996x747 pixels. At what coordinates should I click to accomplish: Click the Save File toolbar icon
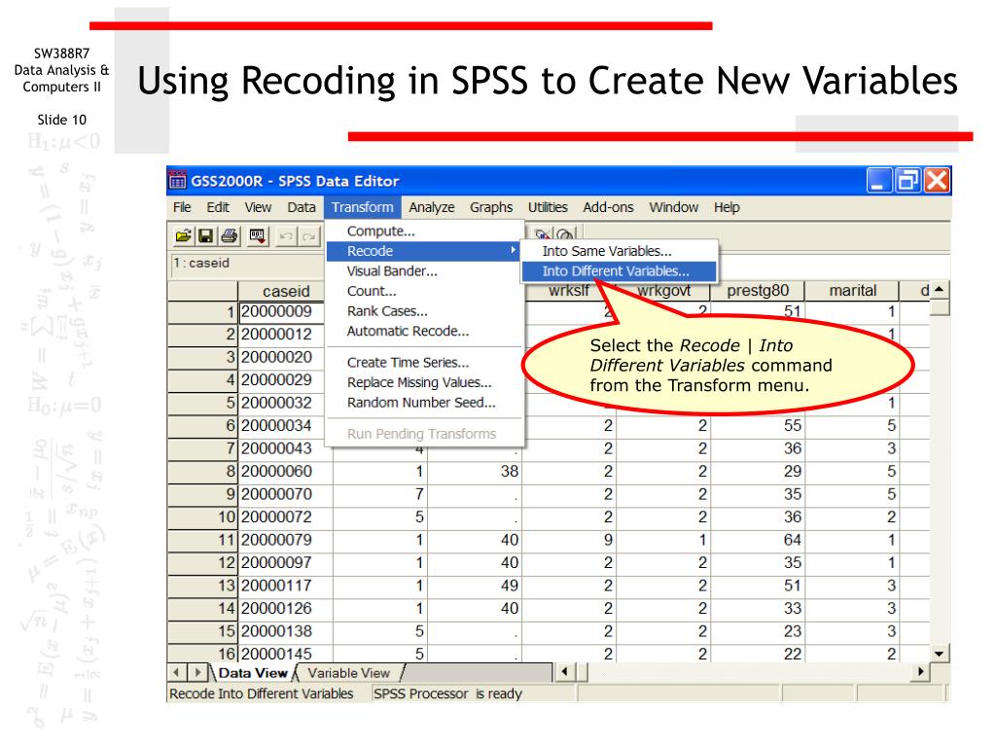pos(206,237)
